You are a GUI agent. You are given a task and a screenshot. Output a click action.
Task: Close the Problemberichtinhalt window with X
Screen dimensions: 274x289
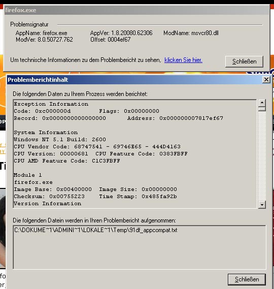pos(266,80)
